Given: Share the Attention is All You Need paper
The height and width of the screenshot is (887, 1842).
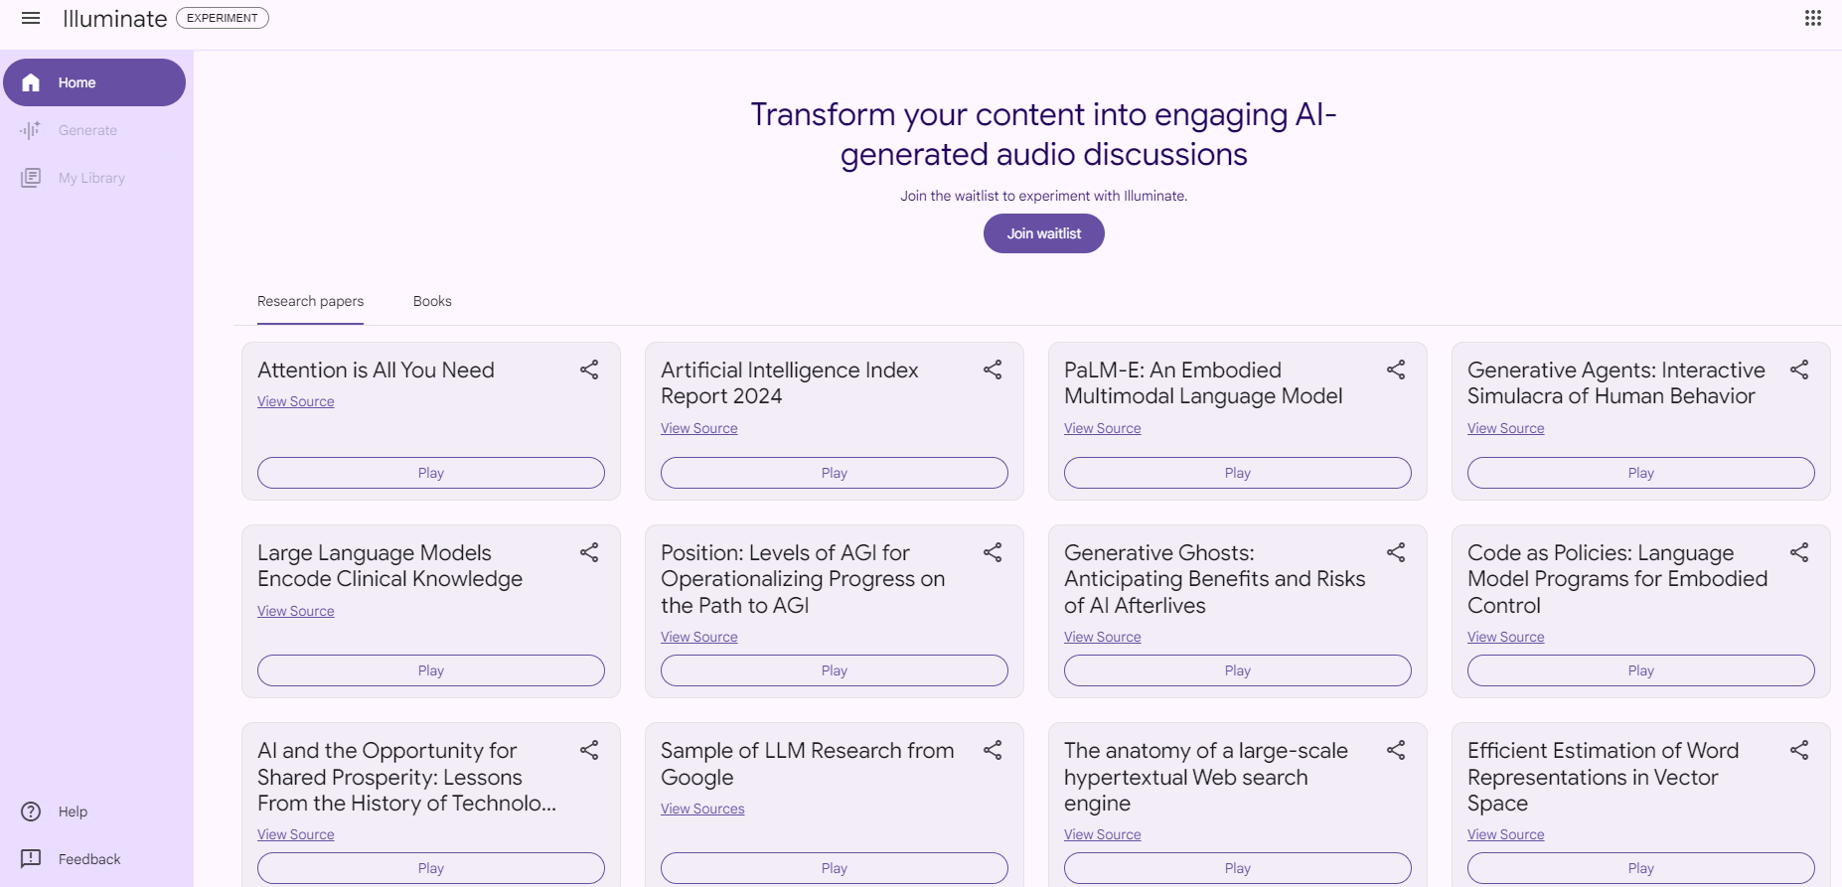Looking at the screenshot, I should [x=589, y=370].
